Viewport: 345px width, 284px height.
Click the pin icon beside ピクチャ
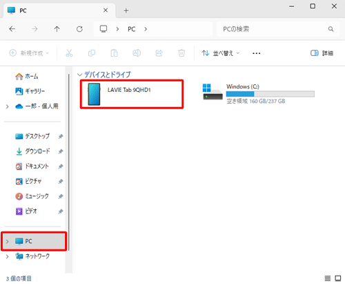(61, 181)
